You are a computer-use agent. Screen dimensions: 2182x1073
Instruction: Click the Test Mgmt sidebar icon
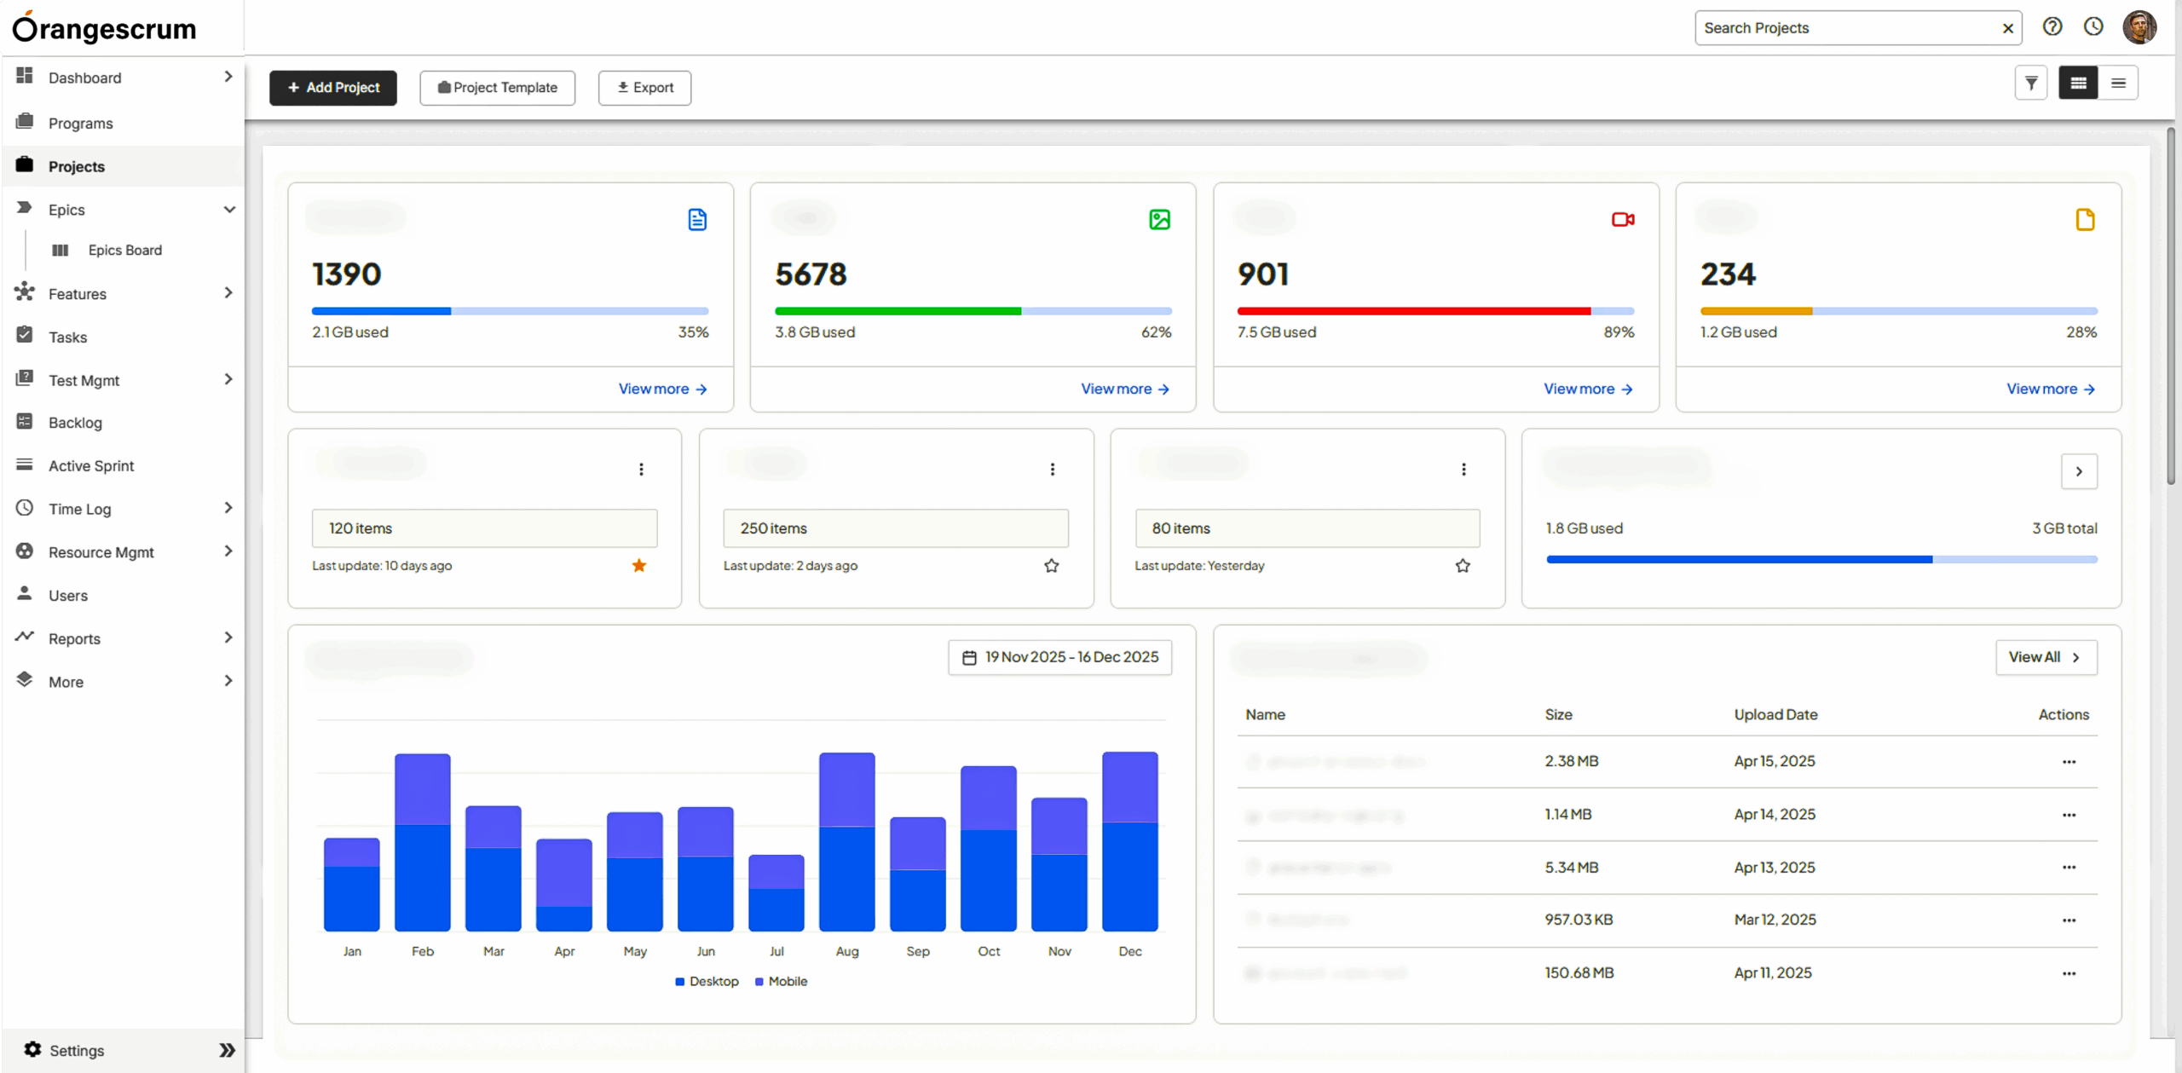click(x=26, y=379)
